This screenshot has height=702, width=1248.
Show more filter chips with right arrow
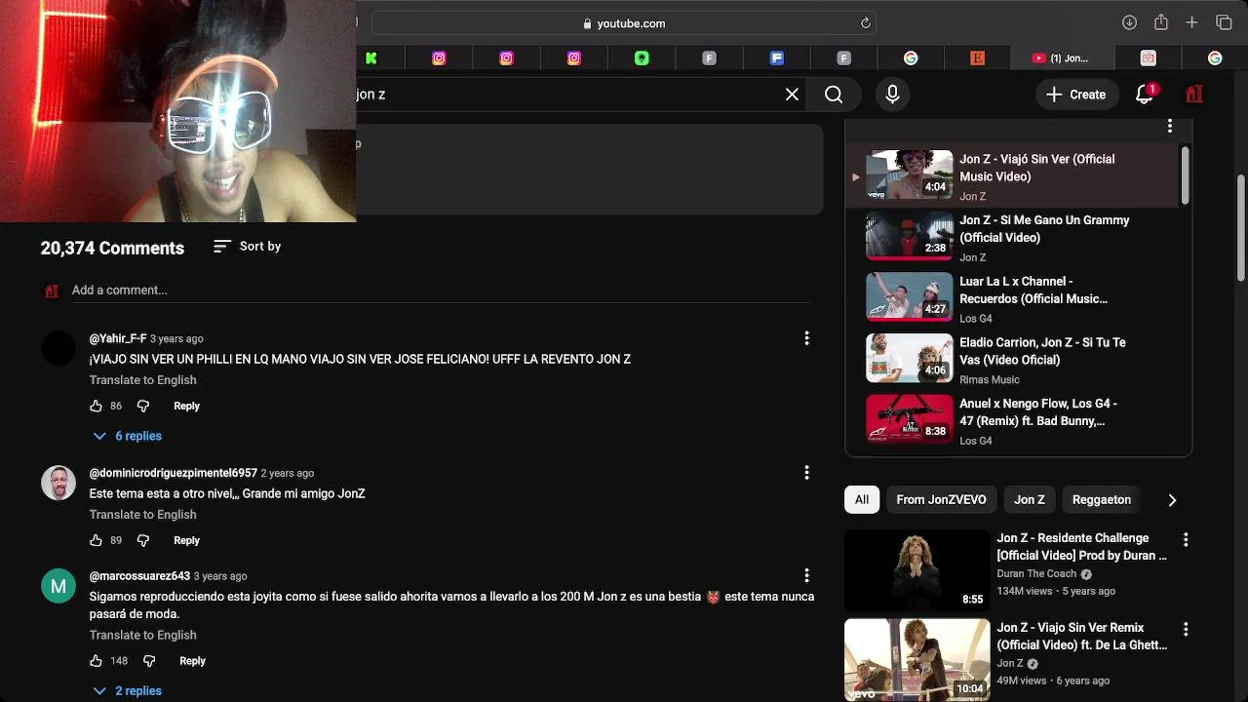[x=1172, y=500]
